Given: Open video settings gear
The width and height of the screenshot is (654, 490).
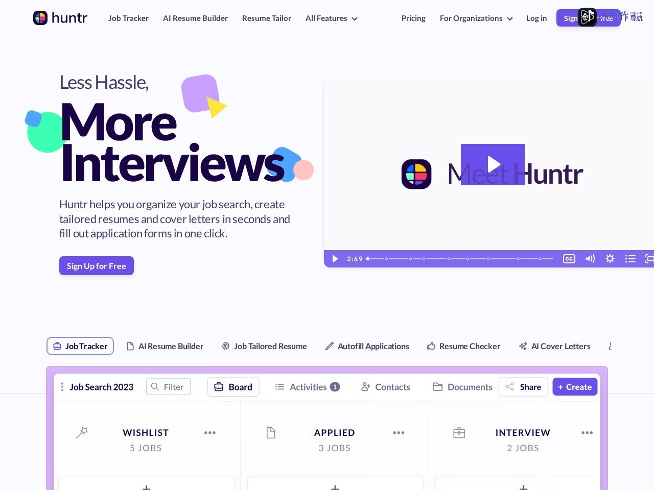Looking at the screenshot, I should [610, 259].
